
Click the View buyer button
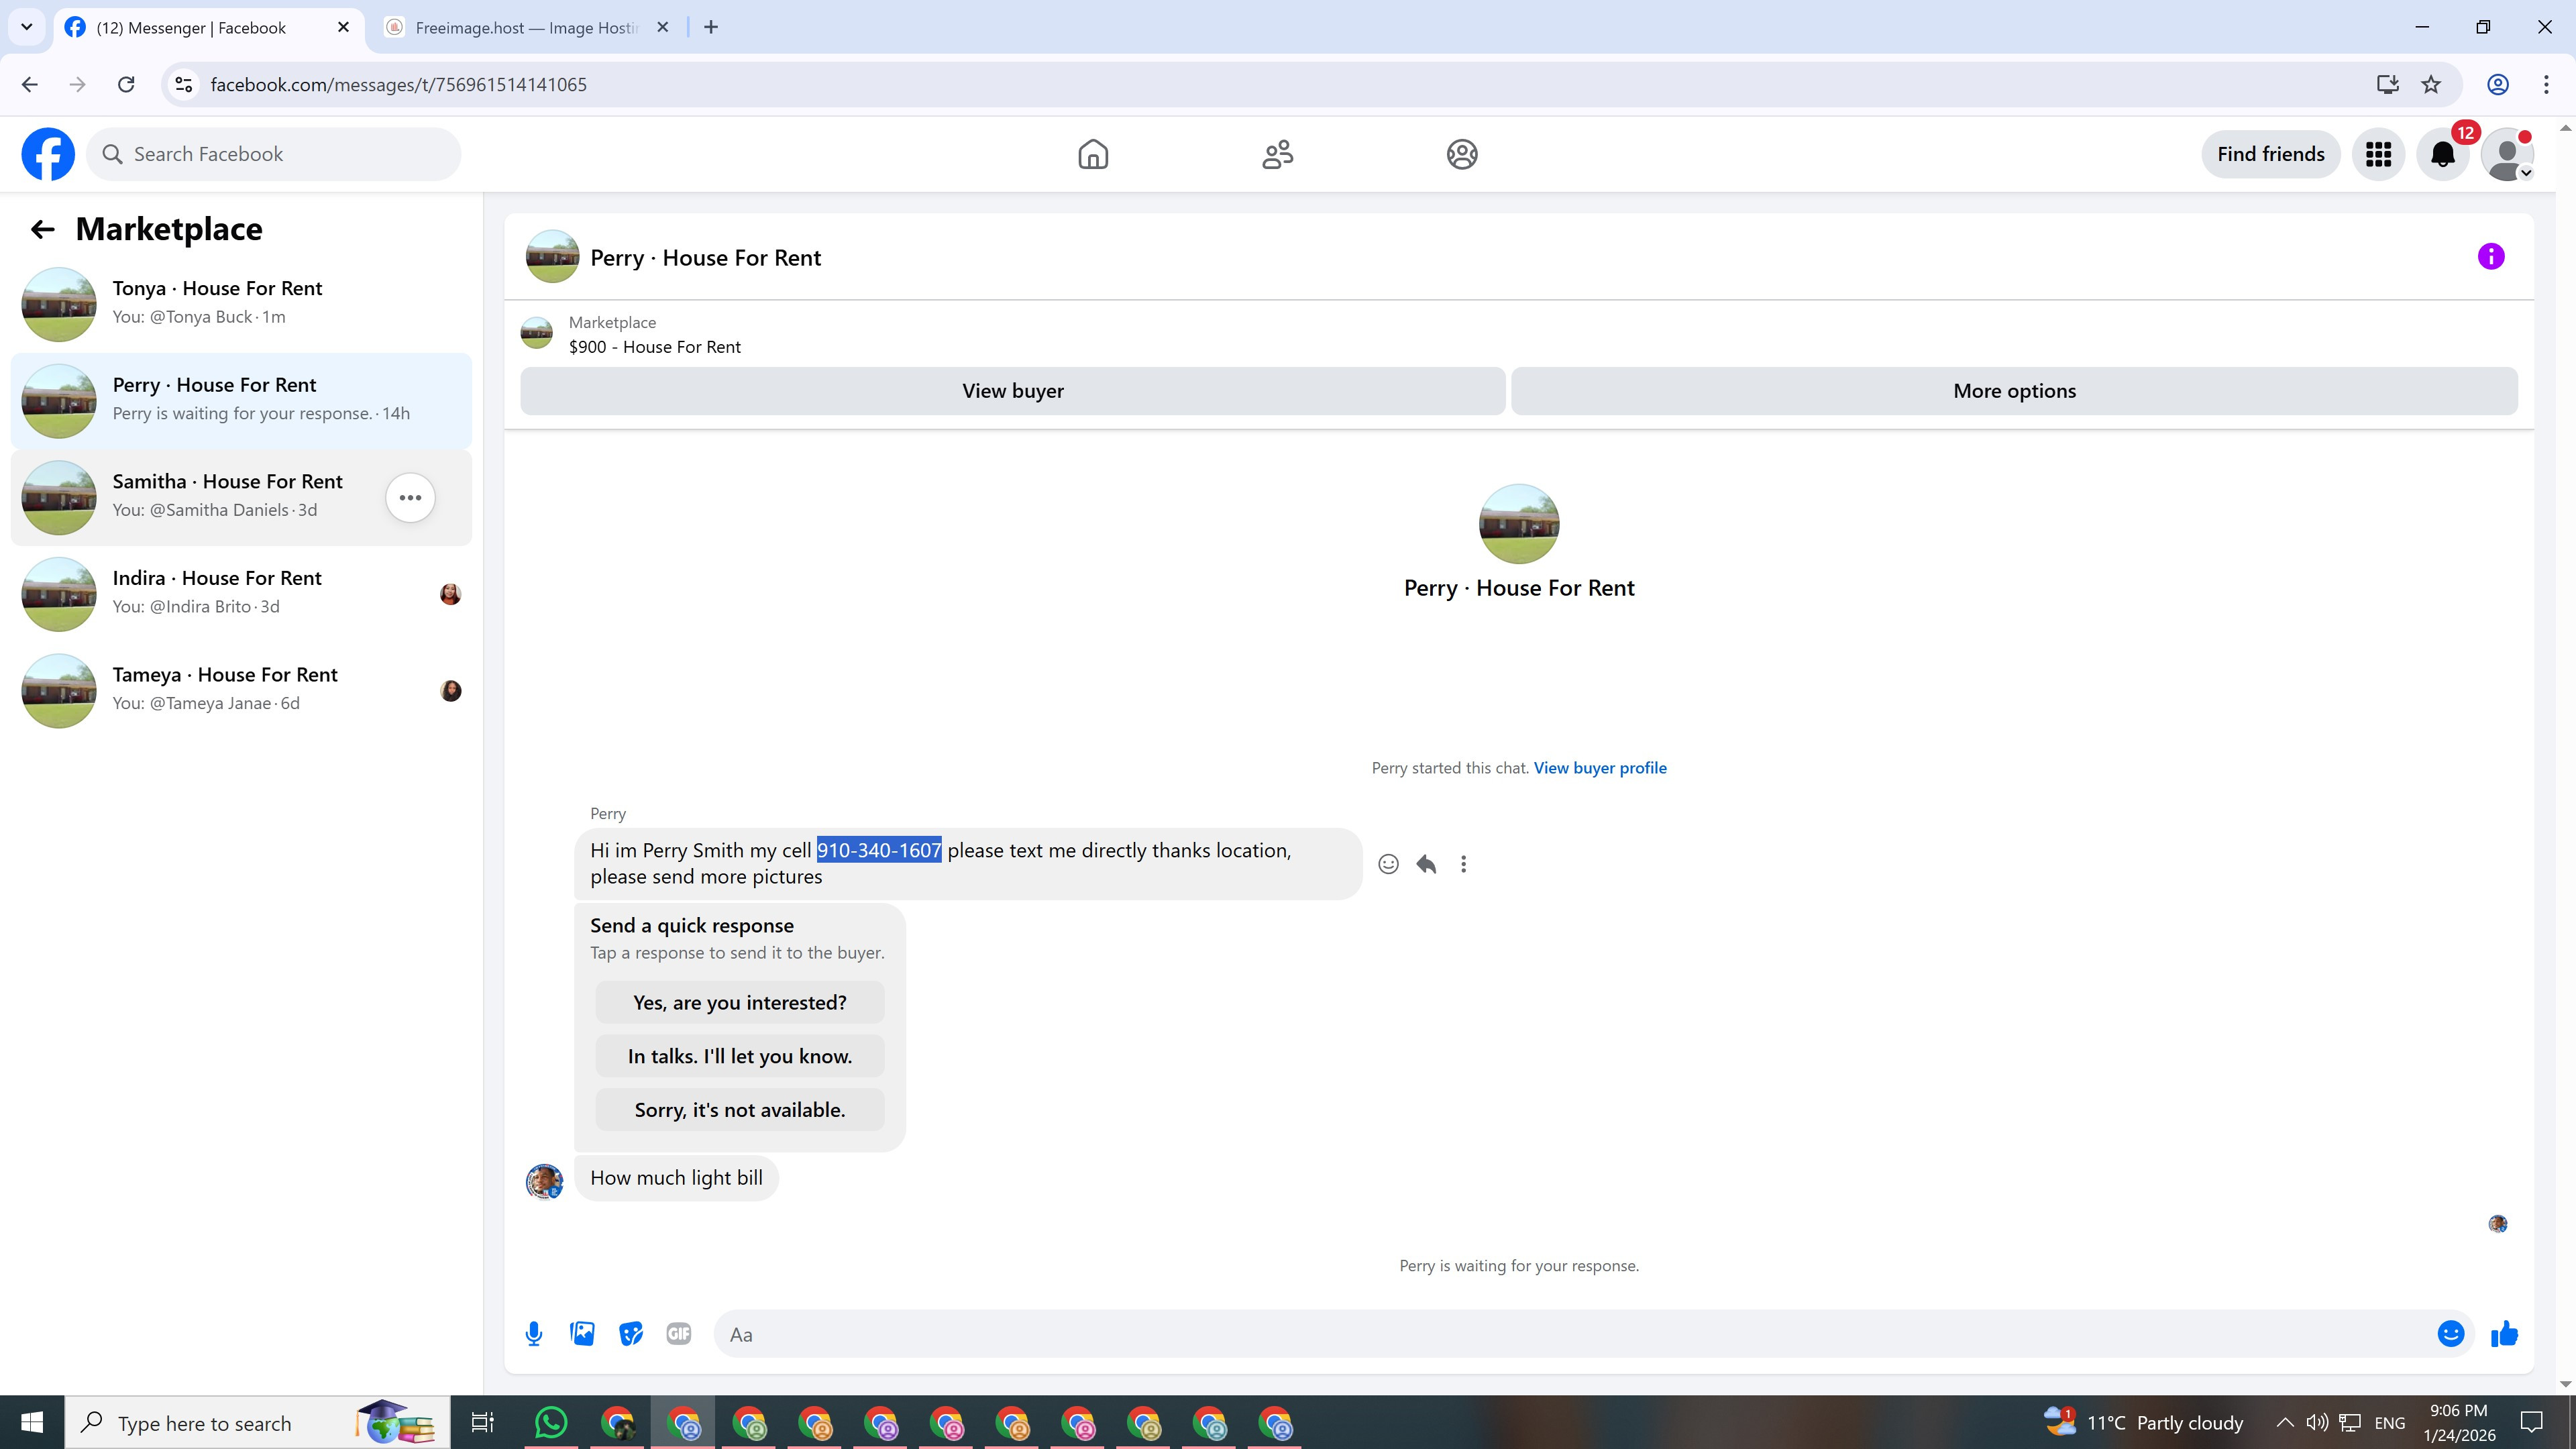click(1012, 391)
